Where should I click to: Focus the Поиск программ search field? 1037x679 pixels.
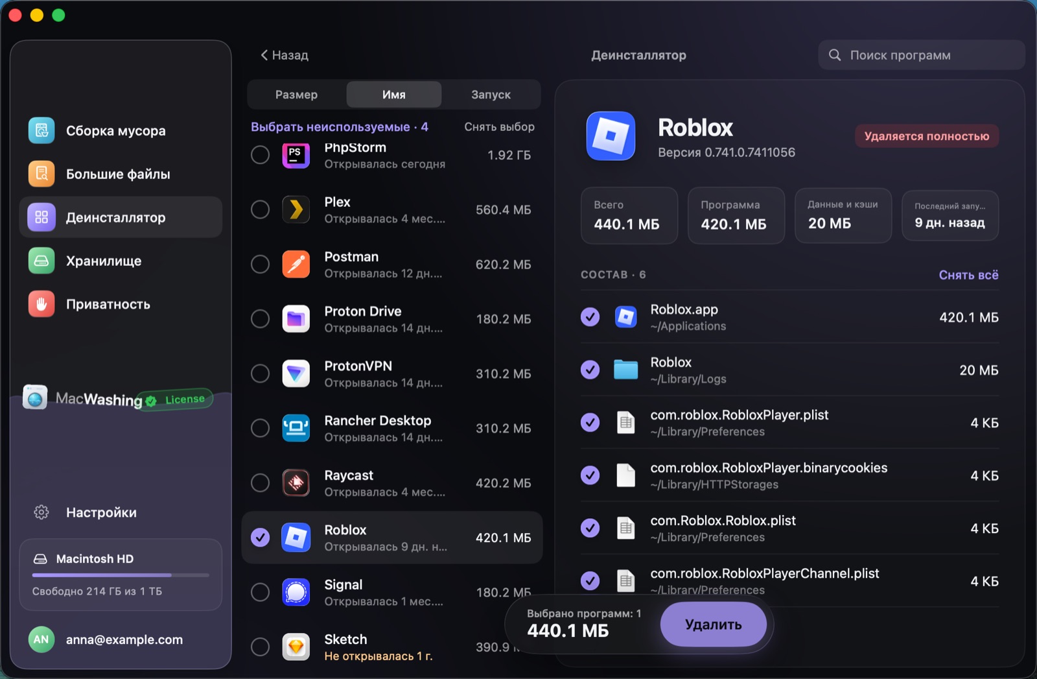pos(921,55)
